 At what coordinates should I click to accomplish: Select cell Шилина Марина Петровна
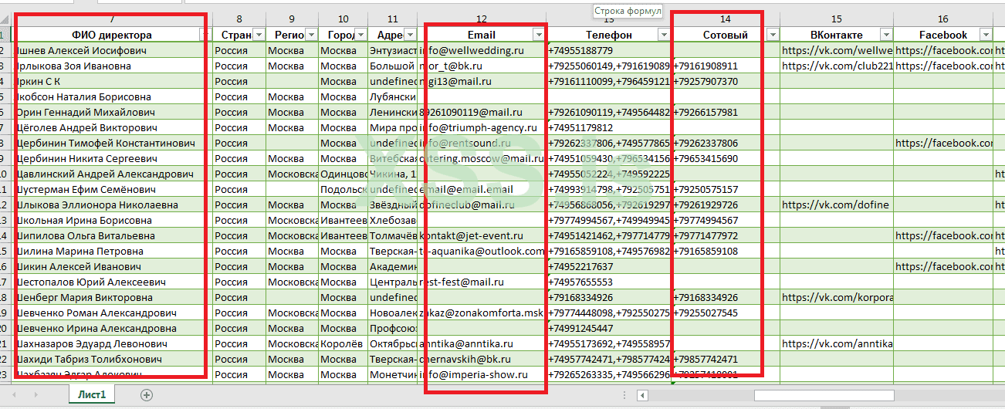coord(112,251)
